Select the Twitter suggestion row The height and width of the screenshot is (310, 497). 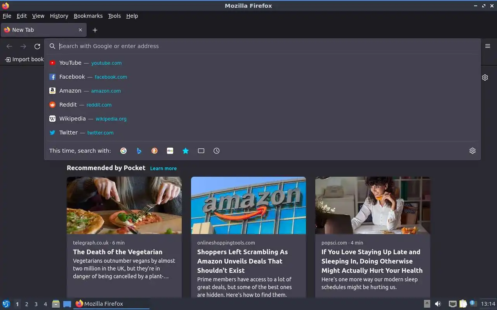tap(262, 133)
